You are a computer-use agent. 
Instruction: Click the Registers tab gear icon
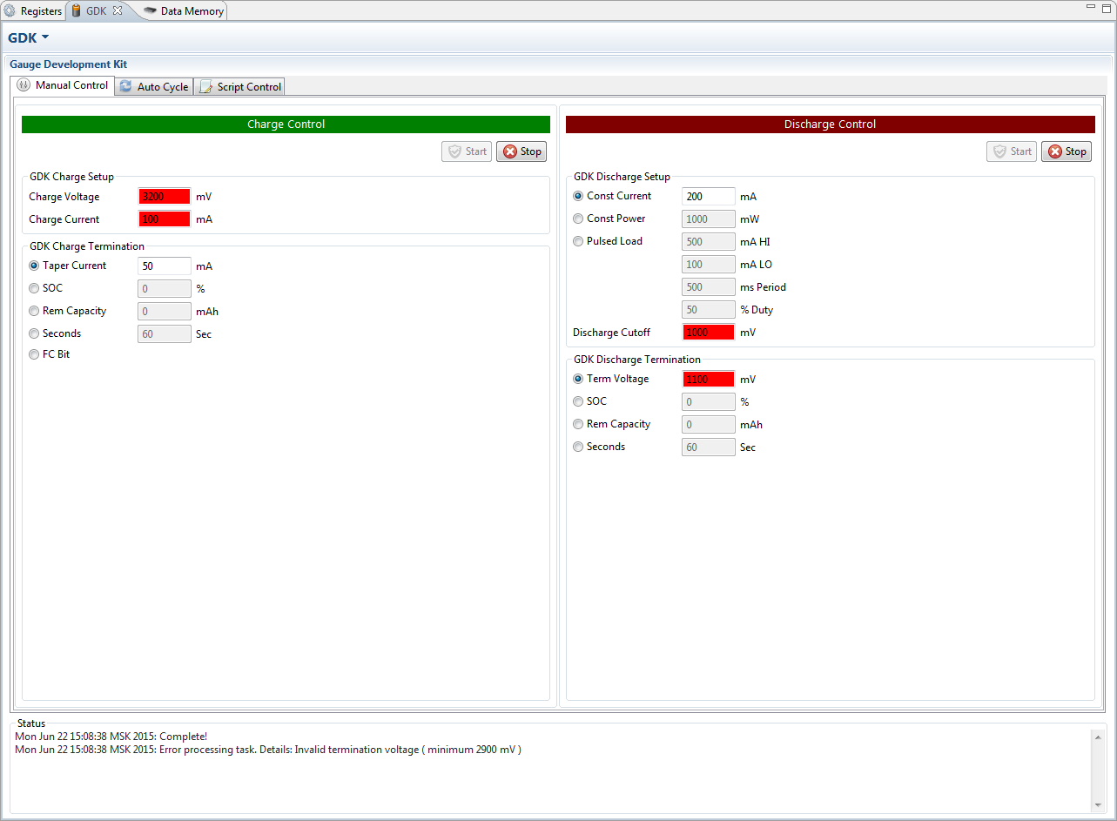point(10,11)
